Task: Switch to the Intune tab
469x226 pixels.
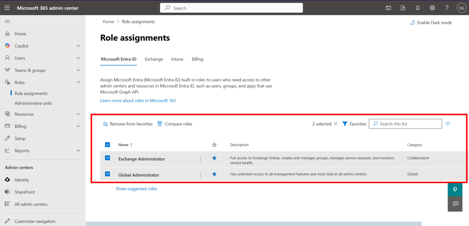Action: [x=177, y=59]
